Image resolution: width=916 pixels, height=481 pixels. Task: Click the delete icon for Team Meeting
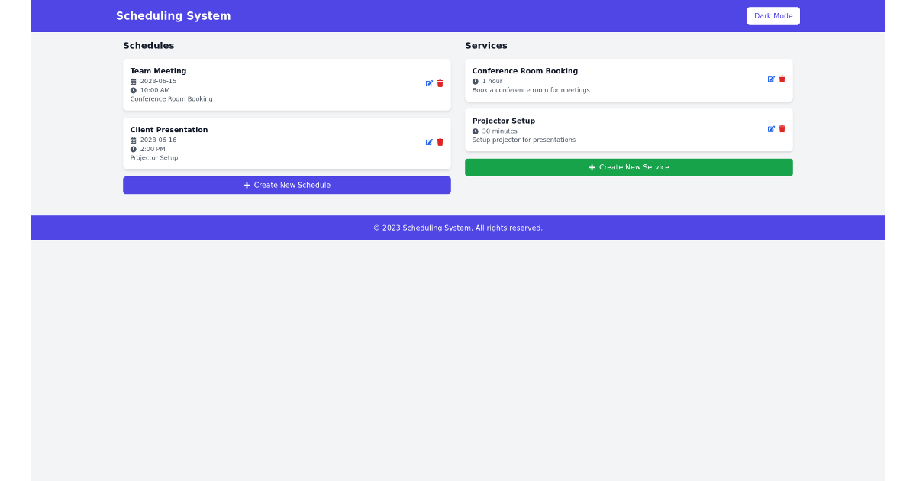(x=440, y=84)
